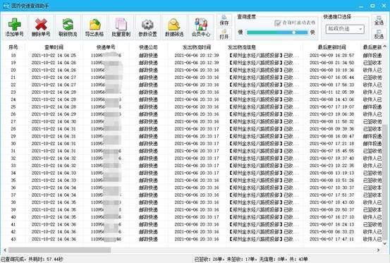Open the 会员中心 member center
The height and width of the screenshot is (263, 390).
[201, 27]
